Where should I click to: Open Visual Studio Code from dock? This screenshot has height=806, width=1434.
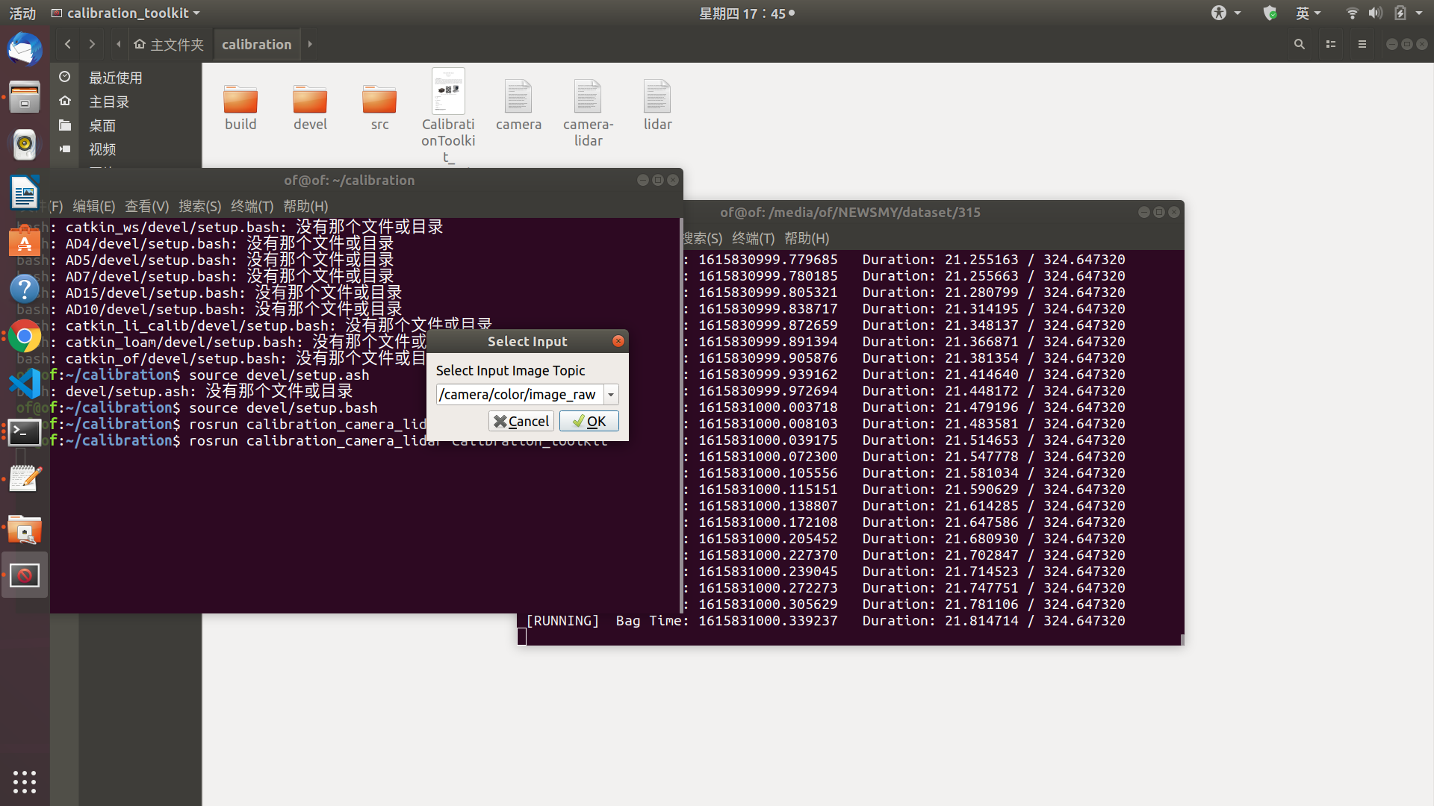tap(25, 384)
